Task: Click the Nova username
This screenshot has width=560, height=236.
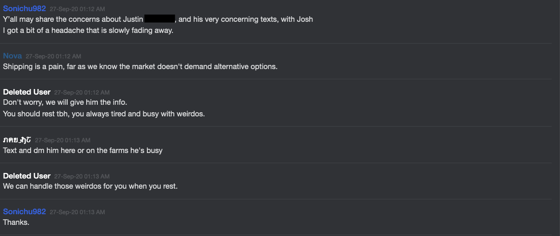Action: tap(13, 56)
